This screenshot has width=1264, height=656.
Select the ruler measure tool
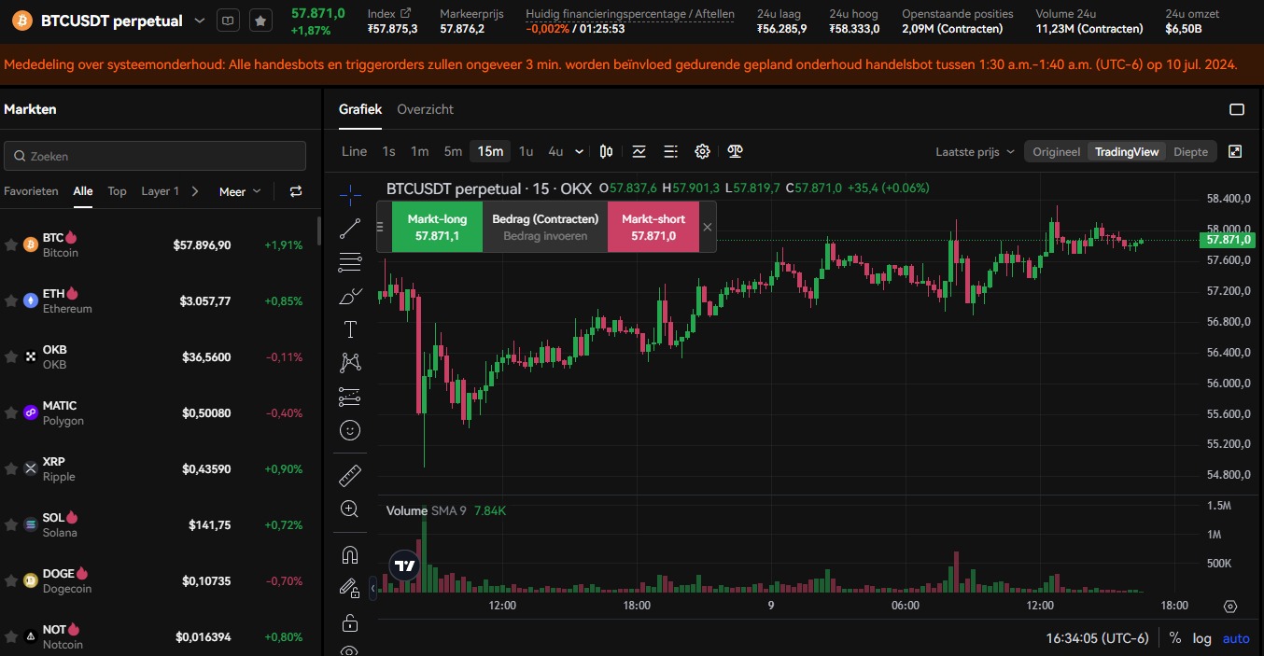350,475
